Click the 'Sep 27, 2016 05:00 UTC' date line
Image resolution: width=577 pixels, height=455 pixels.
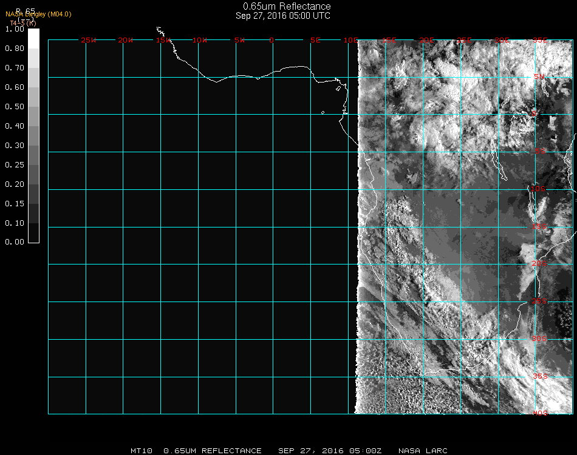click(283, 16)
